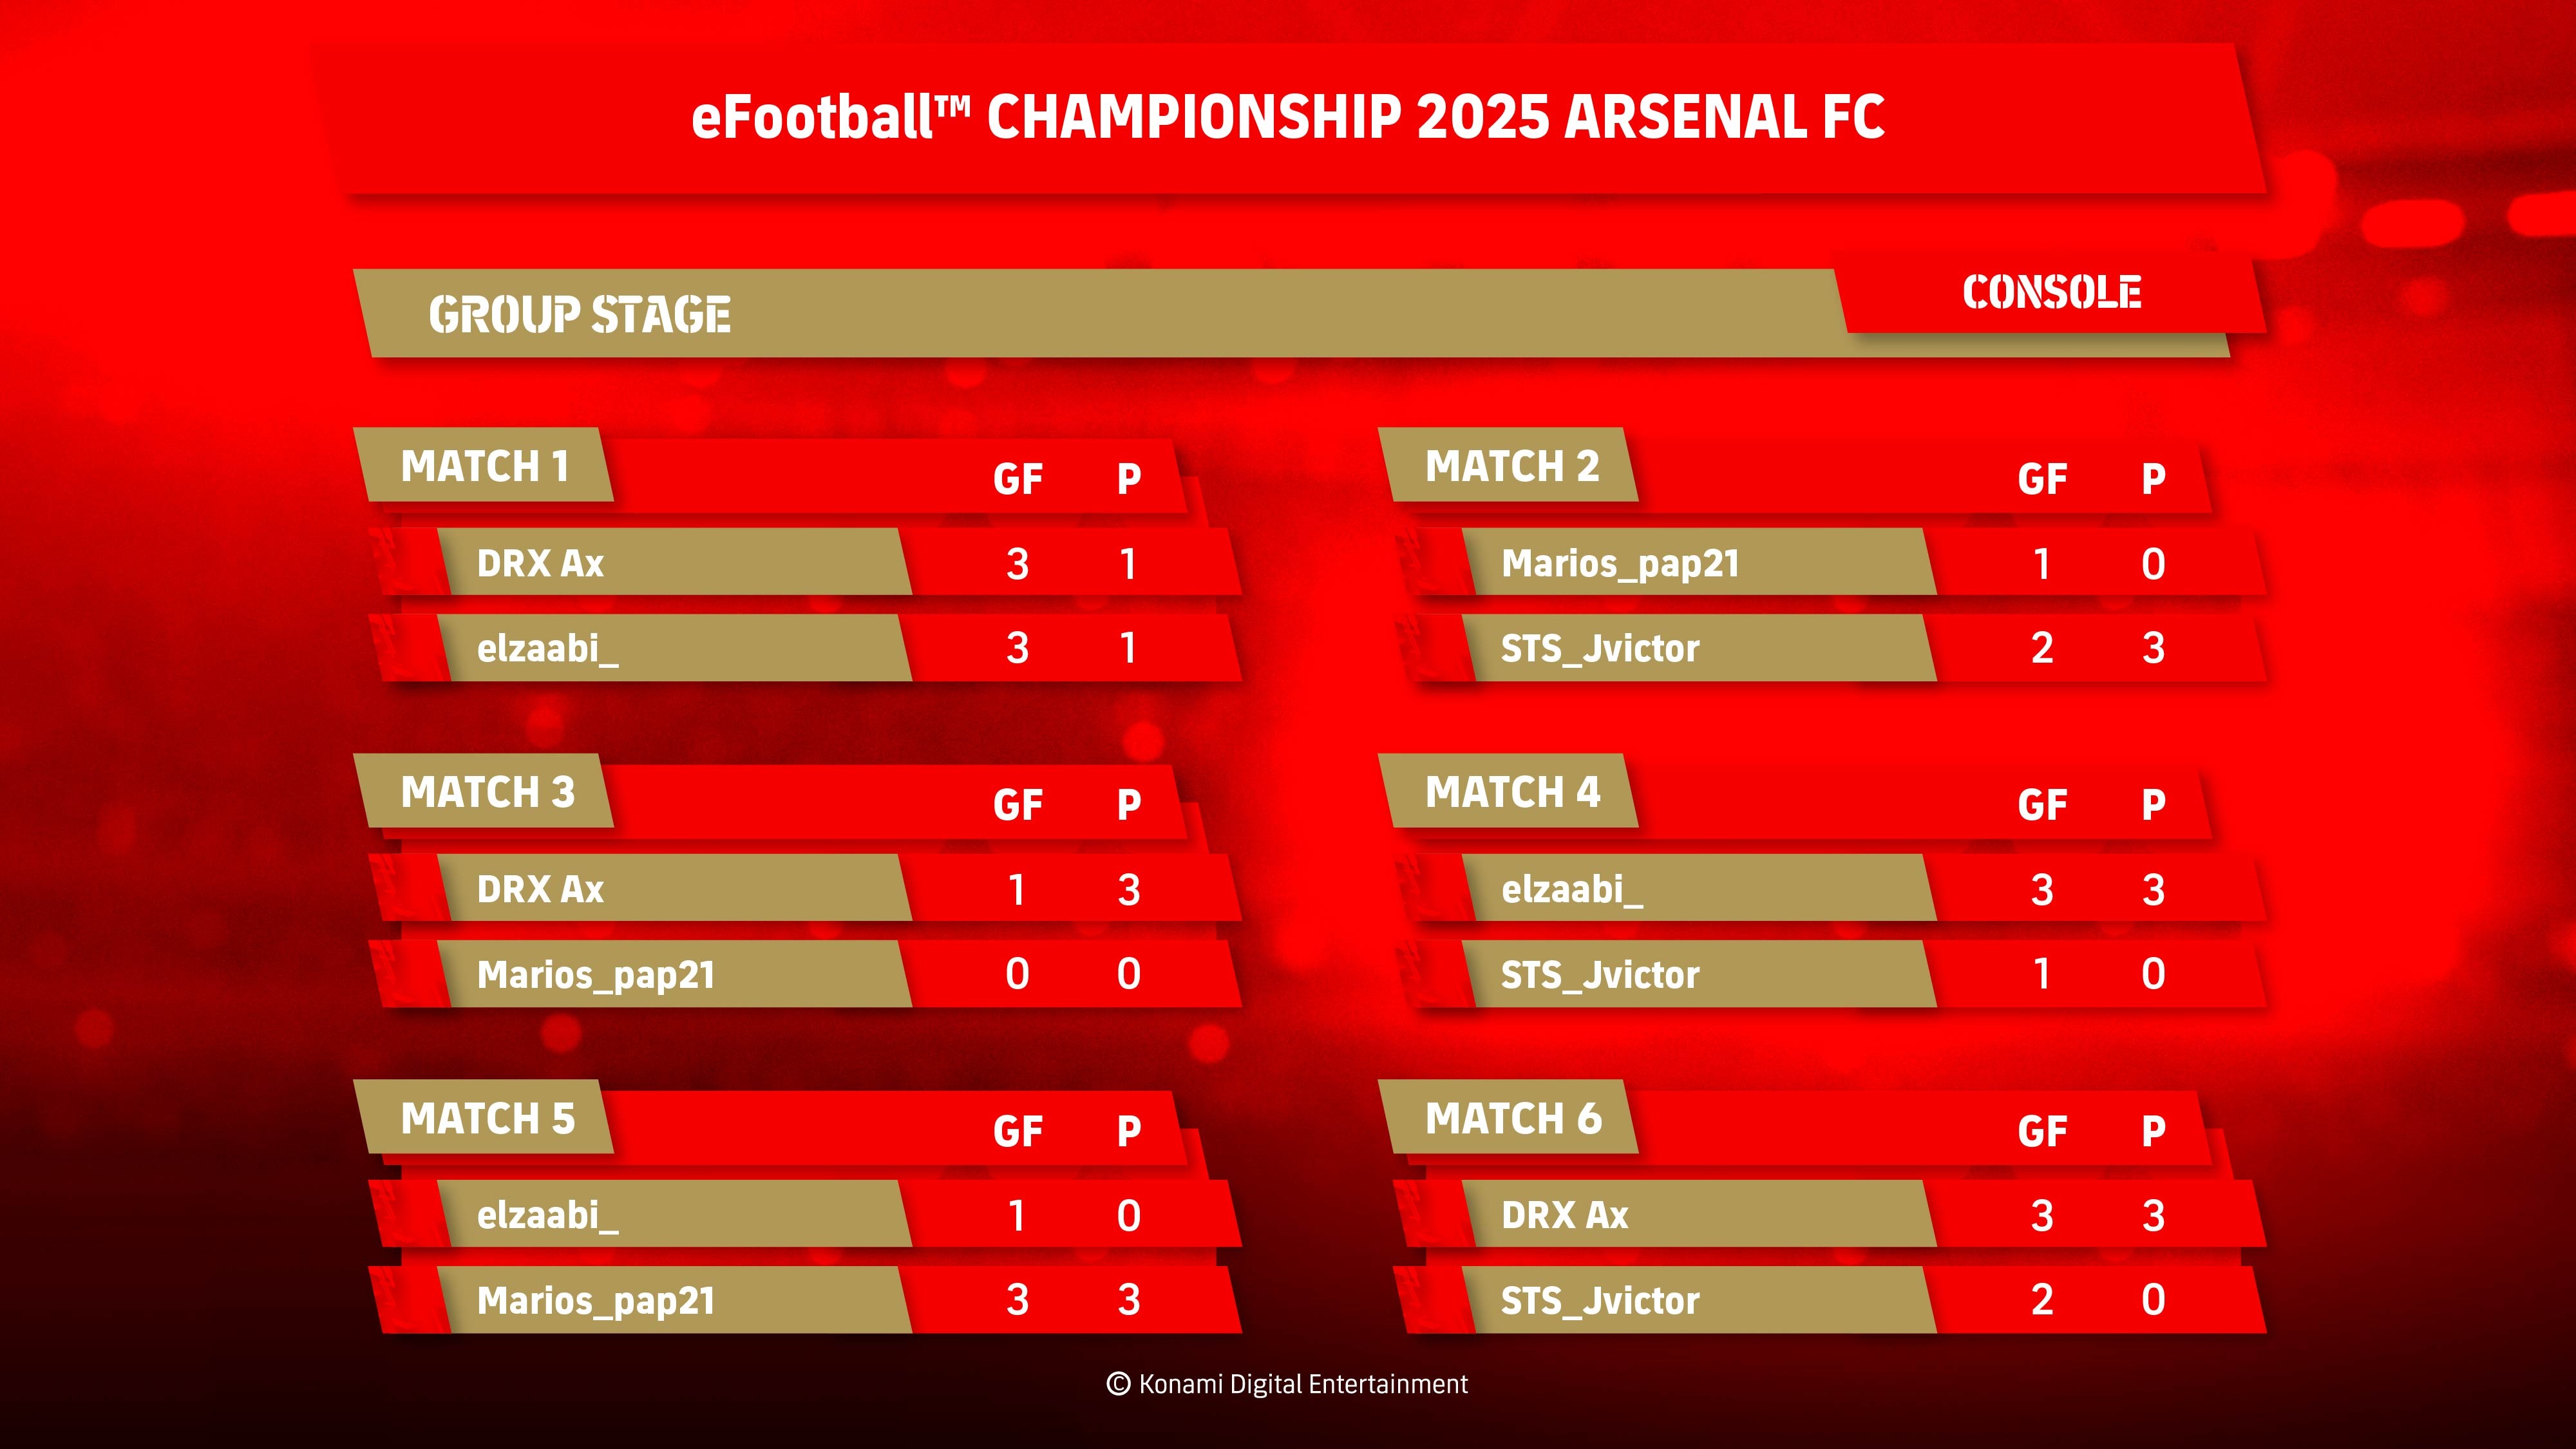Click the MATCH 6 label

[1513, 1118]
